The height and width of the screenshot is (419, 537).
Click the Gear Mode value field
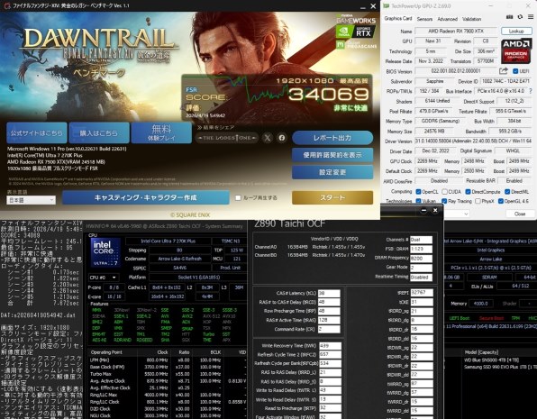[421, 268]
